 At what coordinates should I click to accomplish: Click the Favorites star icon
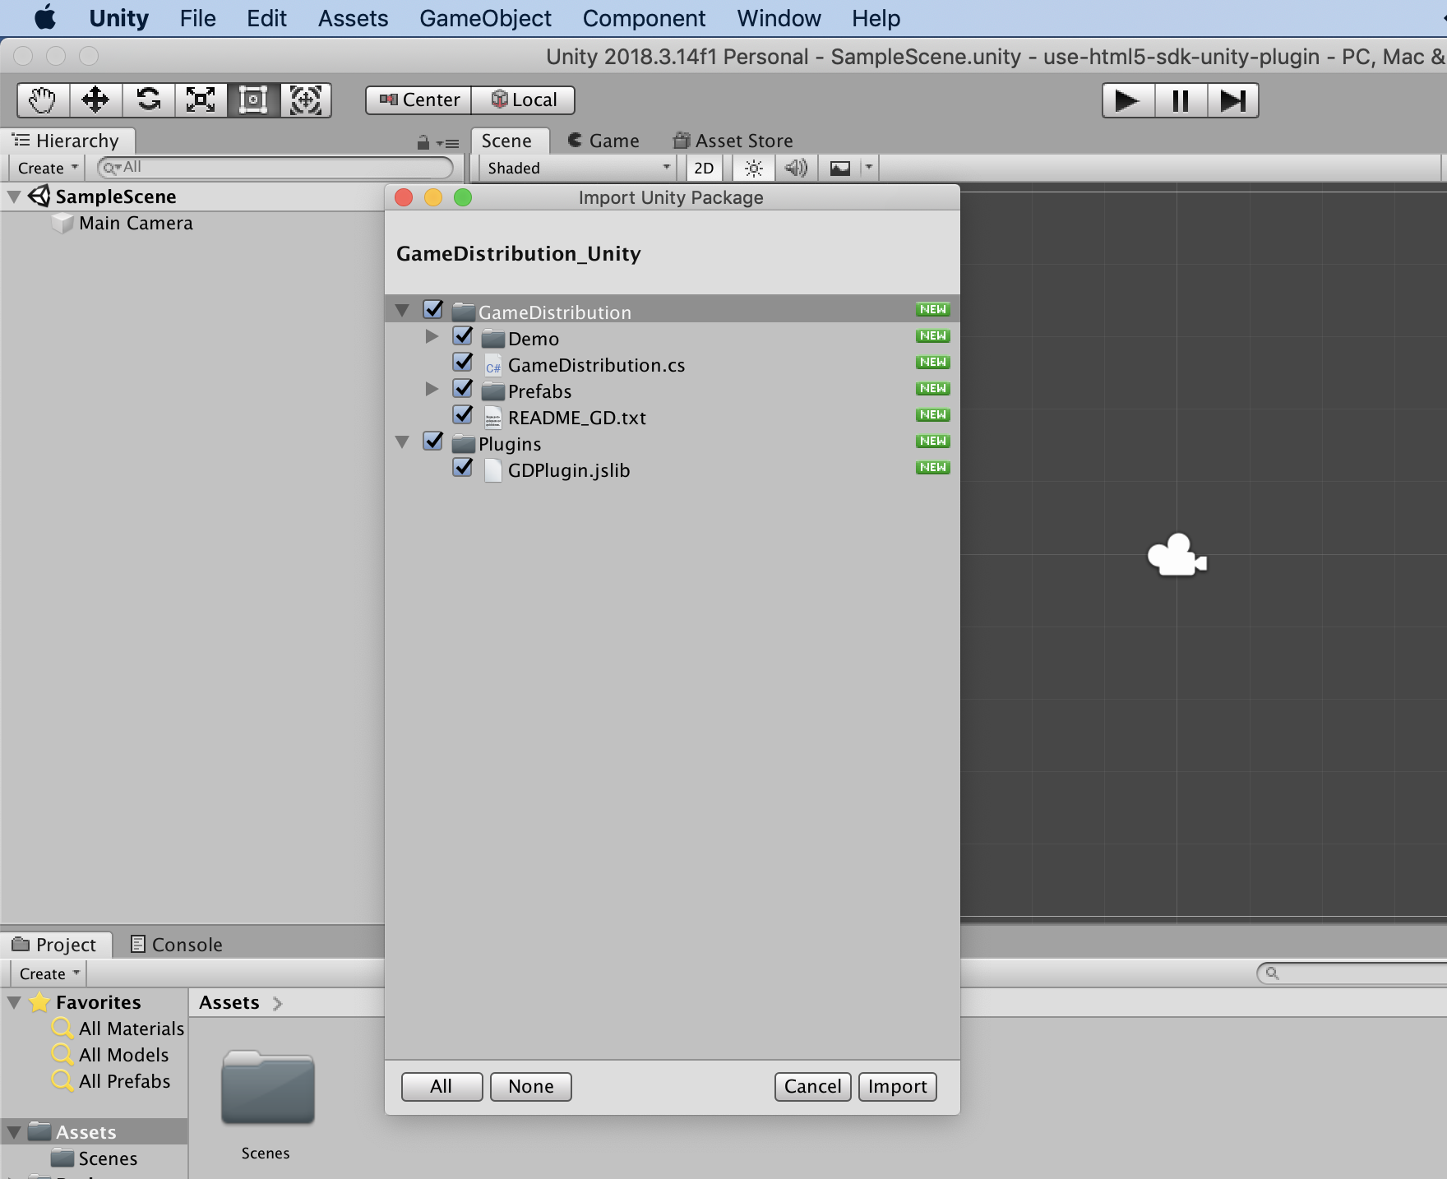point(39,1002)
